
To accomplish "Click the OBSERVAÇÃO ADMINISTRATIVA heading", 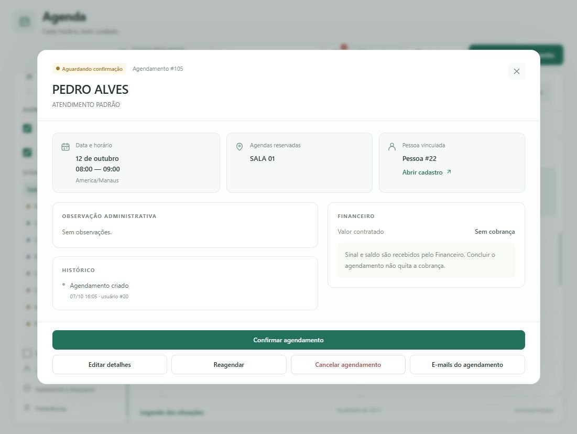I will pyautogui.click(x=110, y=216).
